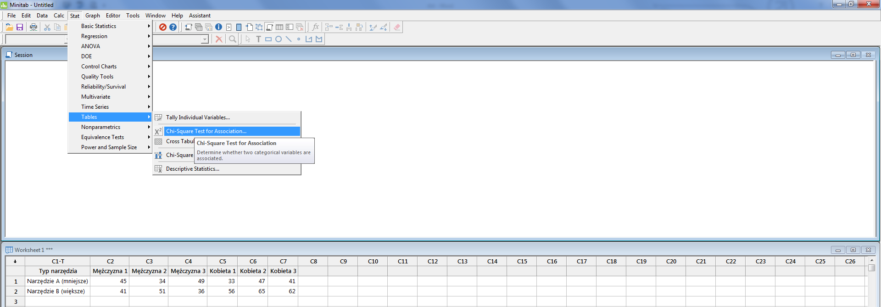
Task: Select cell 'Narzędzie B (większe)'
Action: 58,291
